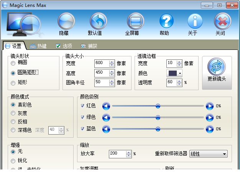Click the border 宽度 10 spinner arrows

tap(179, 63)
